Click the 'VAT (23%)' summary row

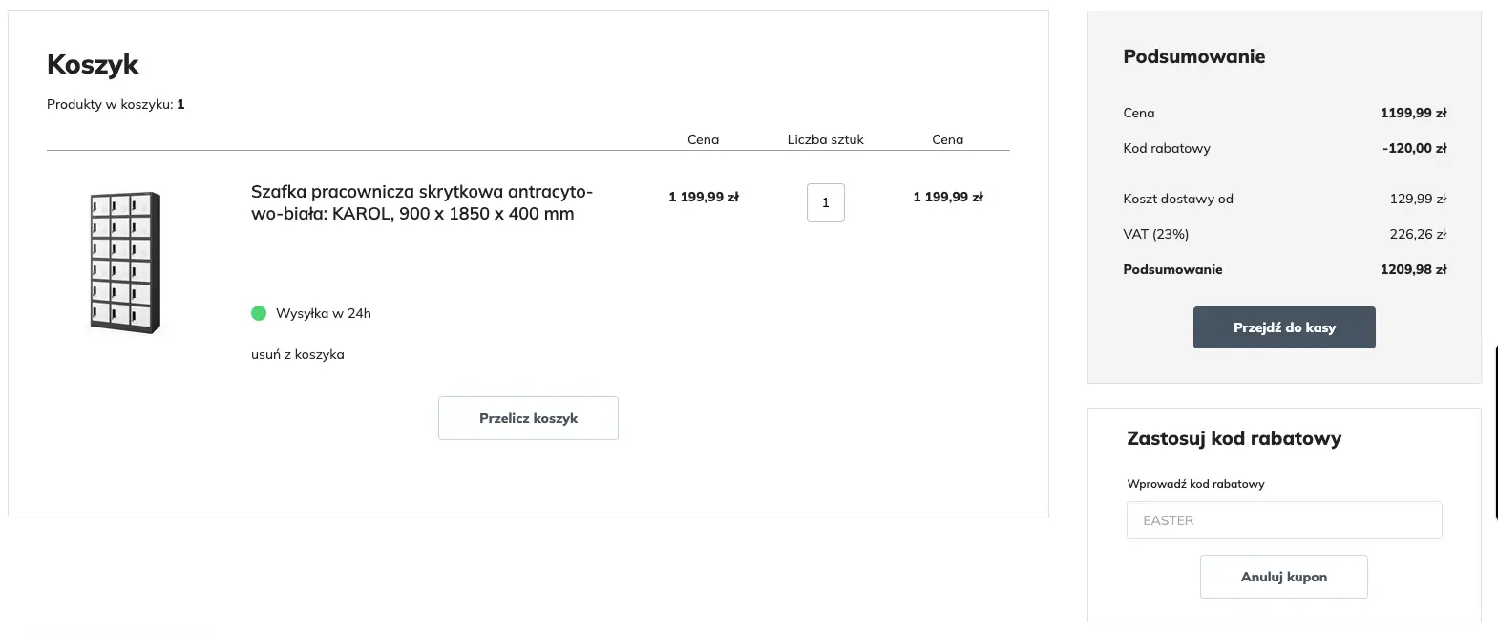tap(1155, 234)
